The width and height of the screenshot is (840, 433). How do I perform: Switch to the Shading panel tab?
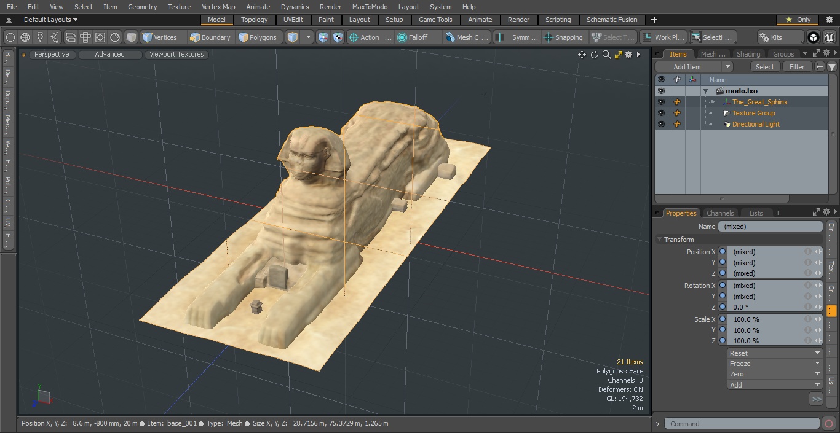point(748,54)
